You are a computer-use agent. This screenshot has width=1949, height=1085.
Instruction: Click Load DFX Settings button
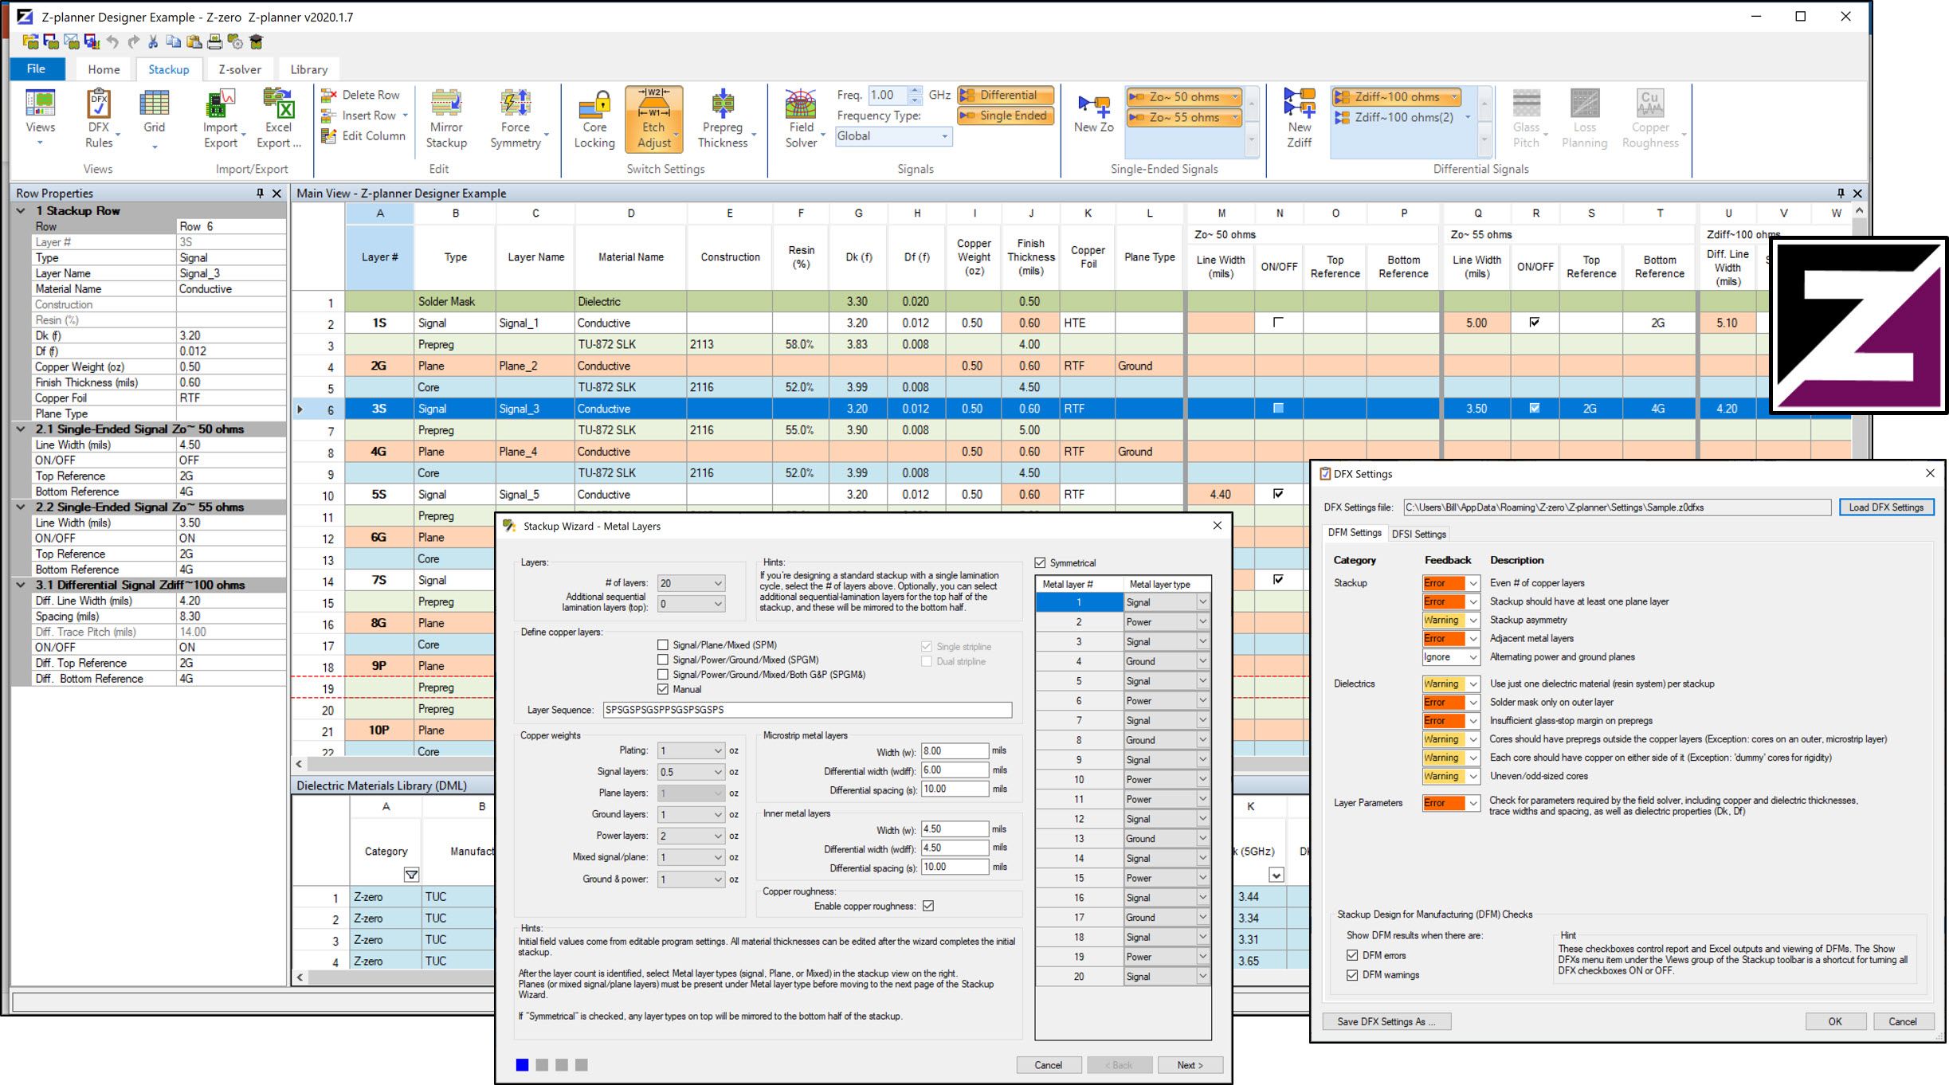(x=1886, y=507)
